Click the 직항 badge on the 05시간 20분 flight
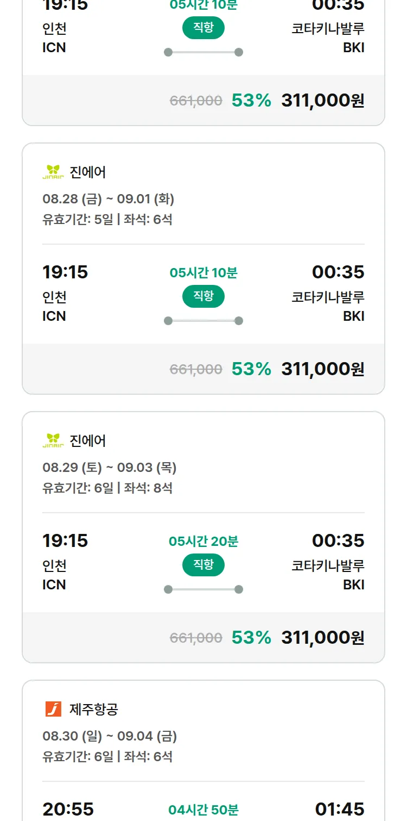 click(x=203, y=565)
